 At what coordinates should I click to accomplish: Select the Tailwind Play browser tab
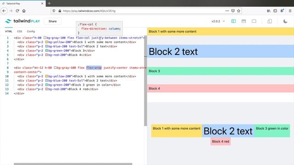click(23, 3)
